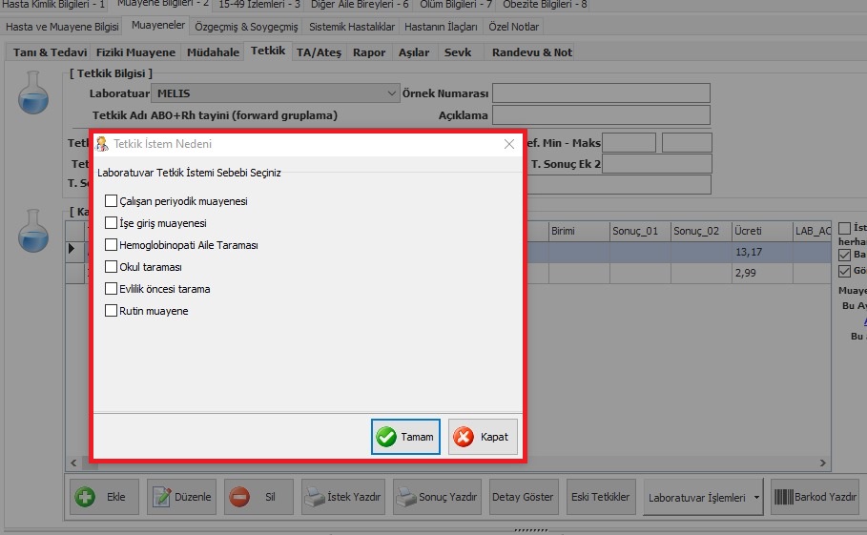Click the red X Kapat button

[484, 437]
